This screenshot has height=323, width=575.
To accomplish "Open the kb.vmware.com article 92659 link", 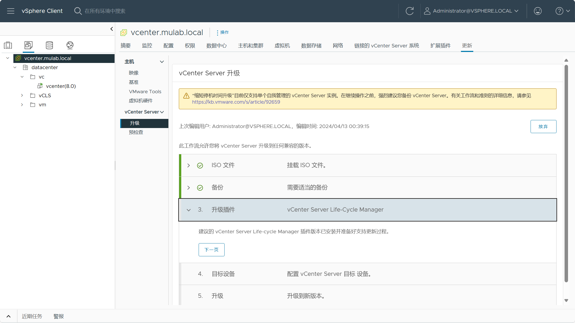I will click(x=236, y=102).
